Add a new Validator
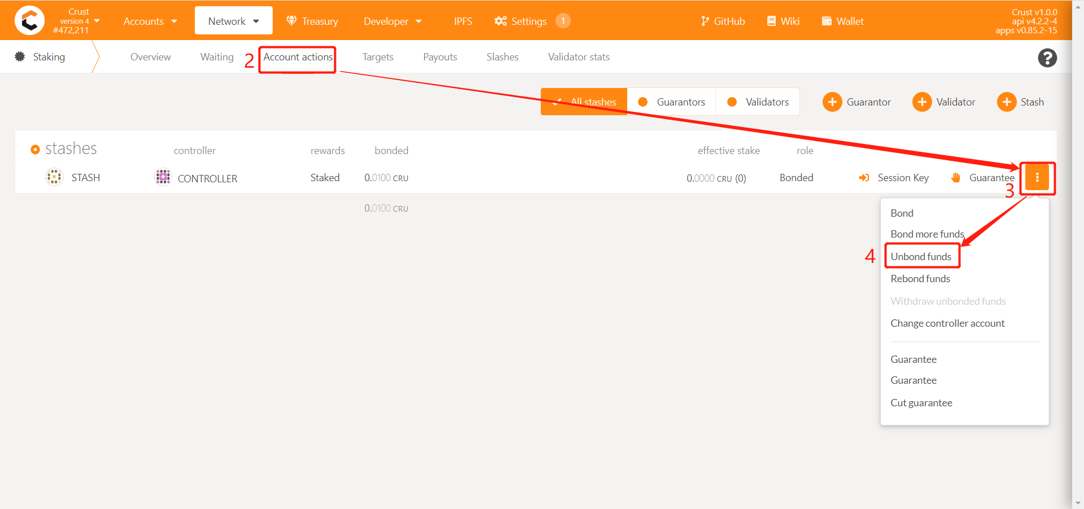Screen dimensions: 1084x509 [945, 102]
